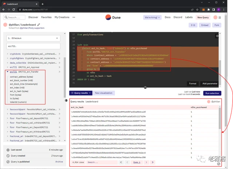The image size is (233, 169).
Task: Share this page from the address bar
Action: coord(192,10)
